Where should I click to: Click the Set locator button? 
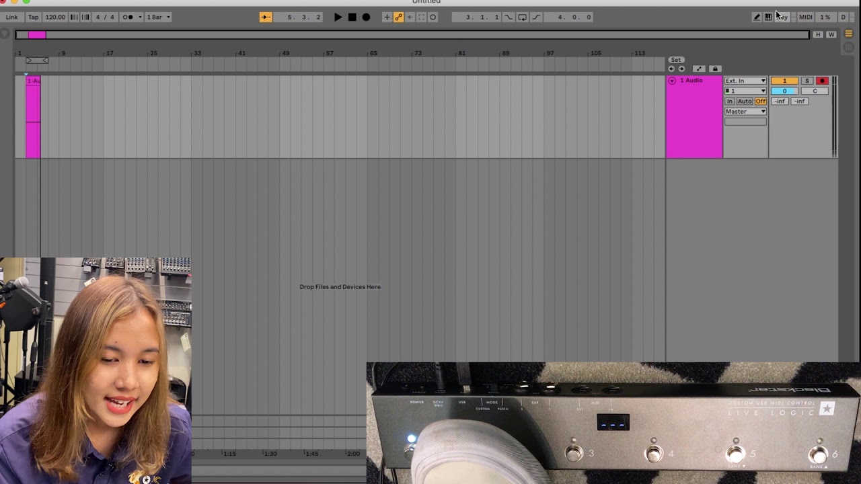coord(675,60)
